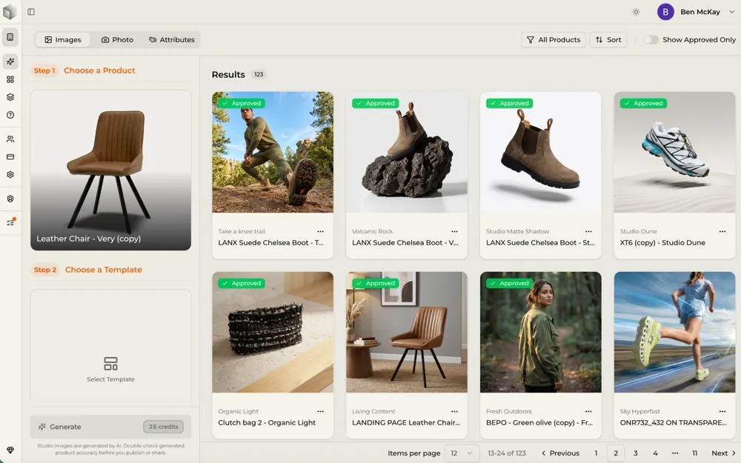
Task: Open more options for Sky Hyperfast card
Action: (722, 411)
